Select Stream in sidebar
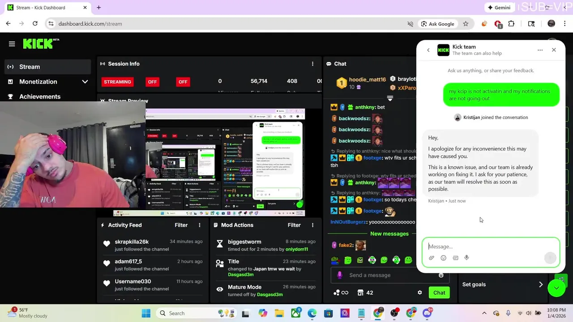 click(47, 67)
